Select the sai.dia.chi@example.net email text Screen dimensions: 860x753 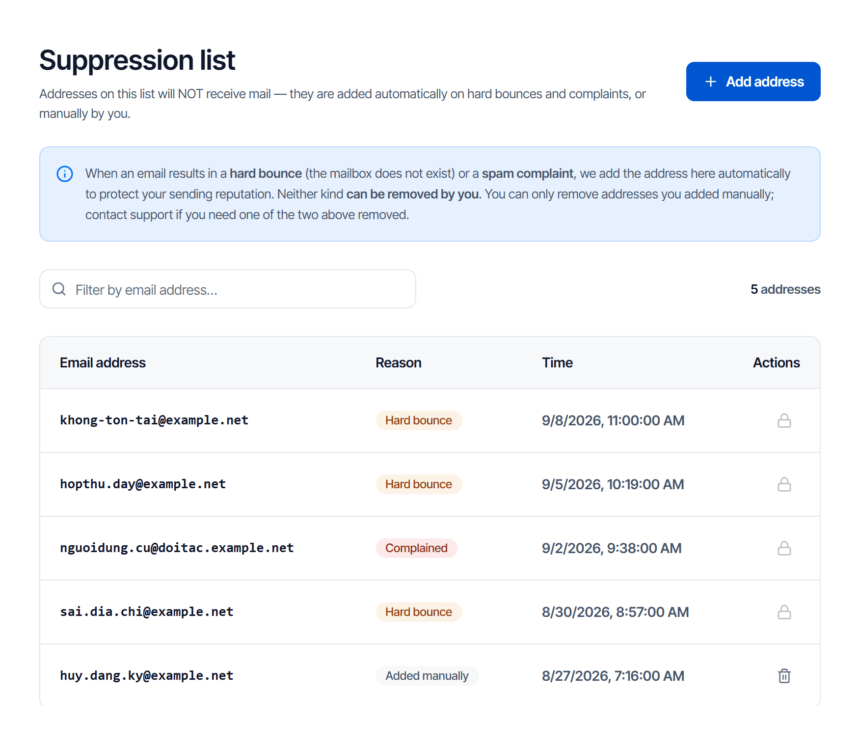pos(147,612)
